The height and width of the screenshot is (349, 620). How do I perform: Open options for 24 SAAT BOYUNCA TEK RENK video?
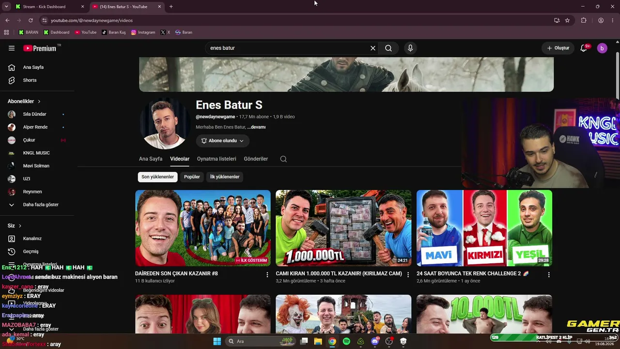[x=549, y=274]
